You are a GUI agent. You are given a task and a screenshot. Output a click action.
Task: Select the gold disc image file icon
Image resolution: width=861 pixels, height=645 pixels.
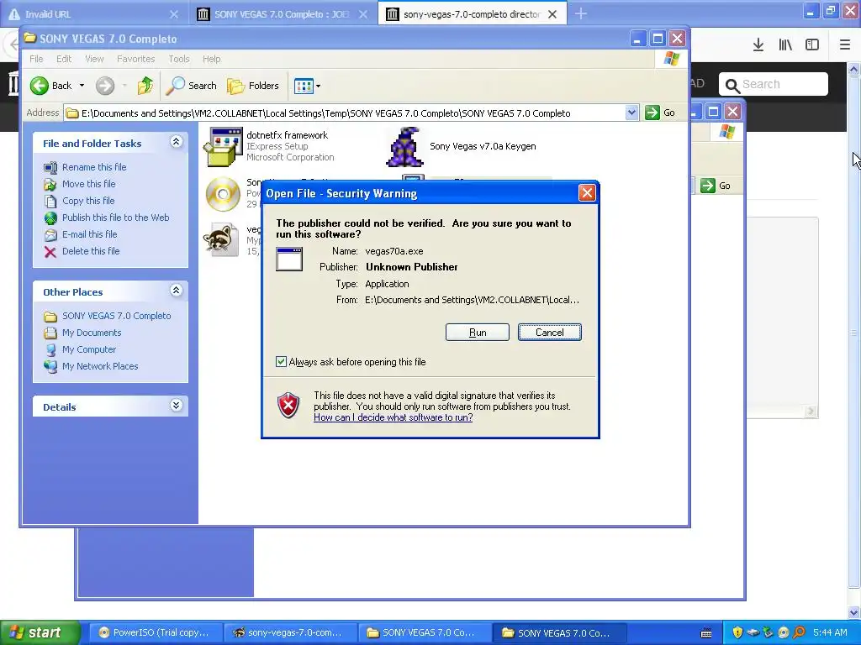(x=223, y=194)
